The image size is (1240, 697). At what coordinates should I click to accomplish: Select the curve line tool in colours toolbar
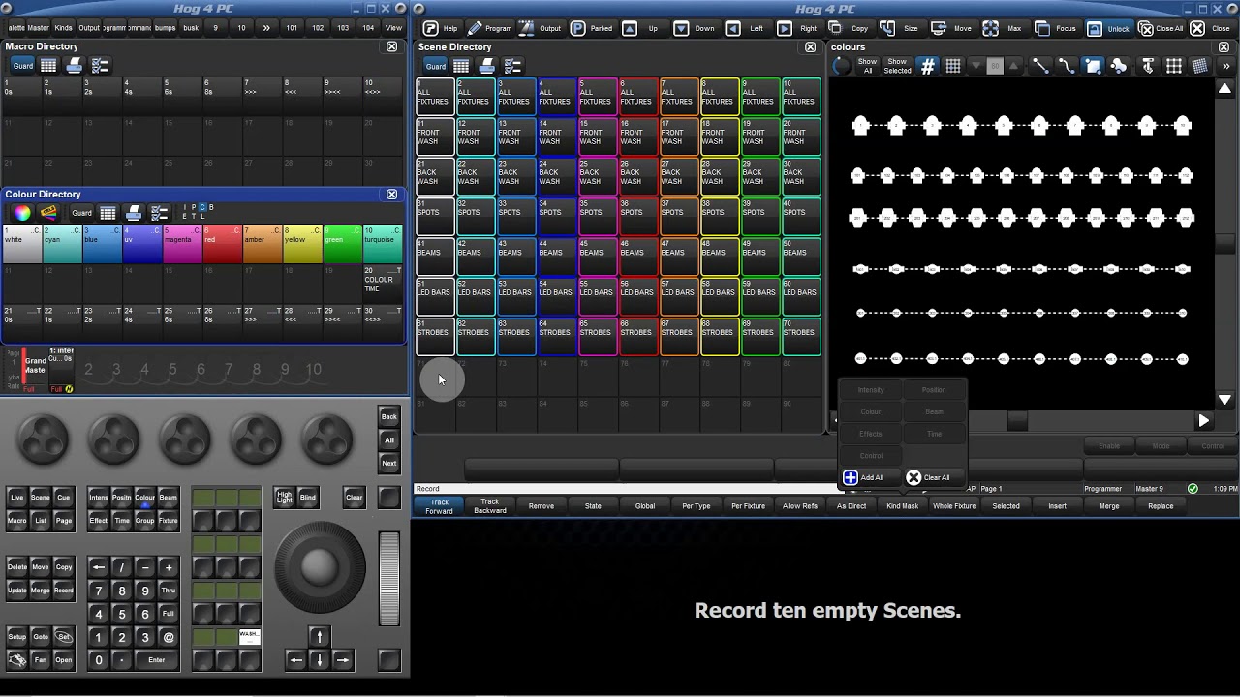pyautogui.click(x=1067, y=66)
